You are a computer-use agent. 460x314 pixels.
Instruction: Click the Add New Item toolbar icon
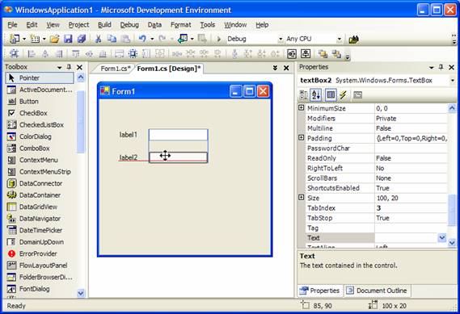tap(35, 39)
